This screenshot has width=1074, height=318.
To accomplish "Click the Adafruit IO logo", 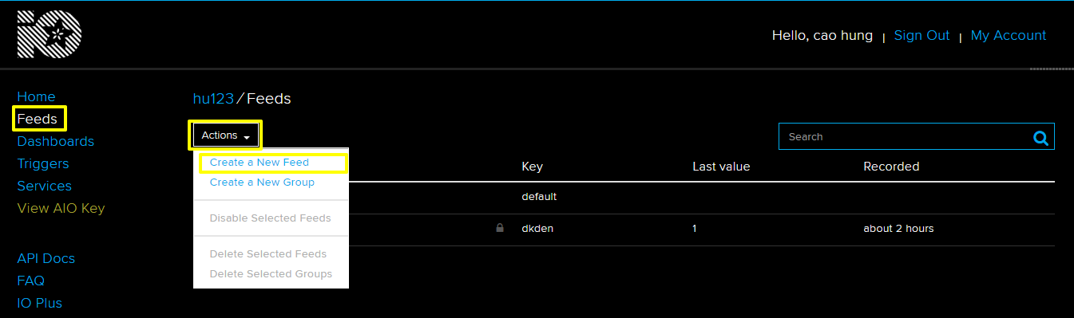I will tap(50, 34).
